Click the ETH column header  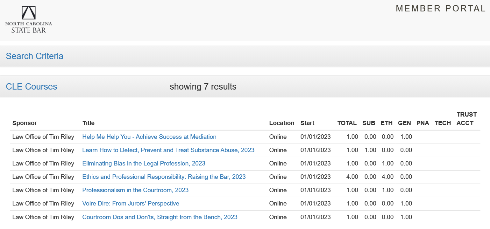387,123
